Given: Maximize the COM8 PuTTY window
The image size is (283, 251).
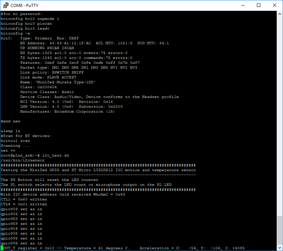Looking at the screenshot, I should (259, 5).
